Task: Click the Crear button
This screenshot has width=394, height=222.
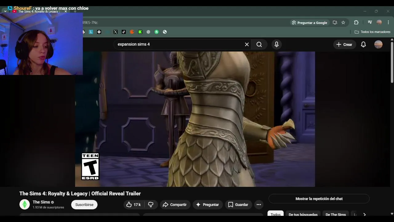Action: coord(344,44)
